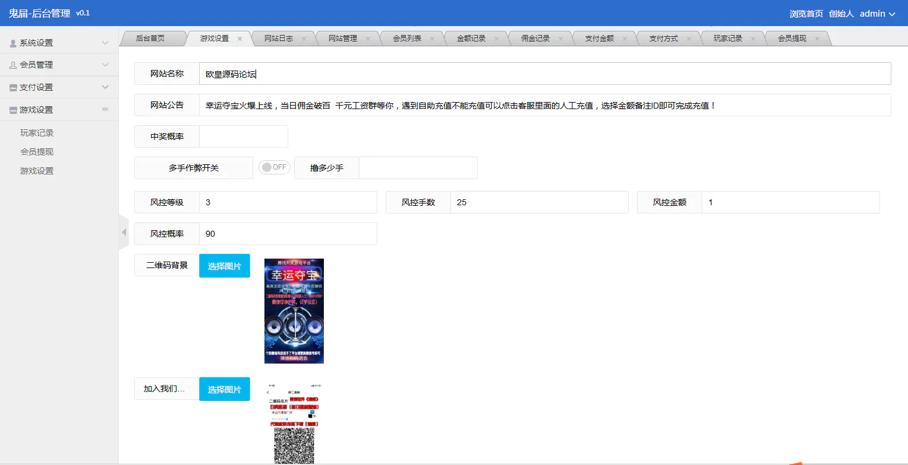
Task: Click the 游戏设置 panel icon in sidebar
Action: (x=13, y=110)
